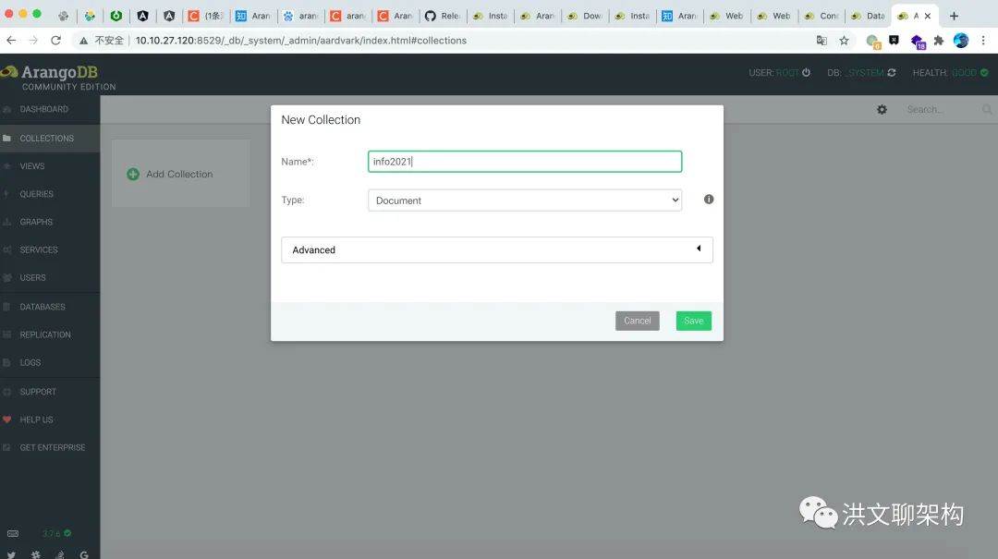Image resolution: width=998 pixels, height=559 pixels.
Task: Go back in browser history
Action: [x=11, y=40]
